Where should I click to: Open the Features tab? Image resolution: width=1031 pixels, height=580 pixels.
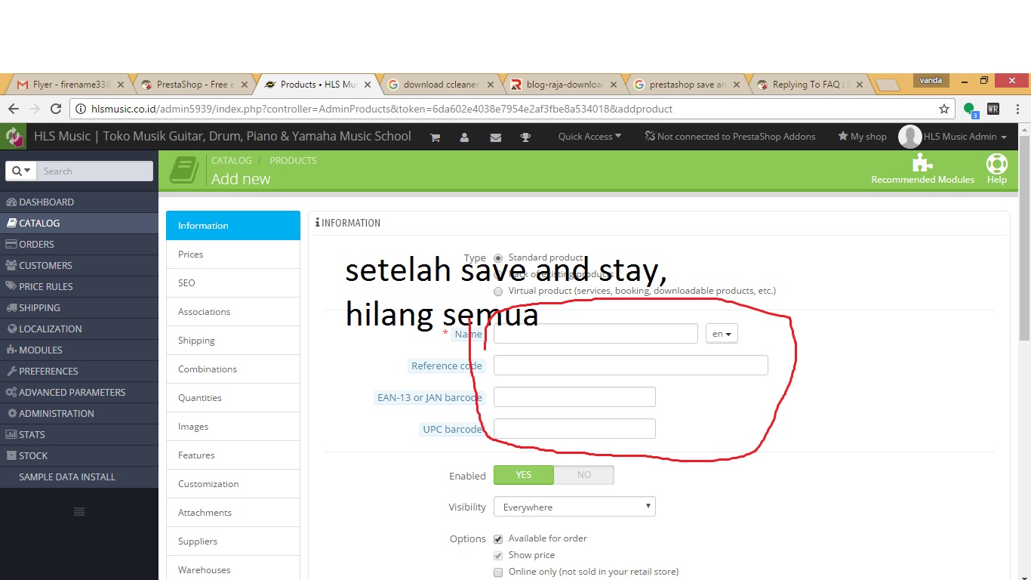click(233, 455)
